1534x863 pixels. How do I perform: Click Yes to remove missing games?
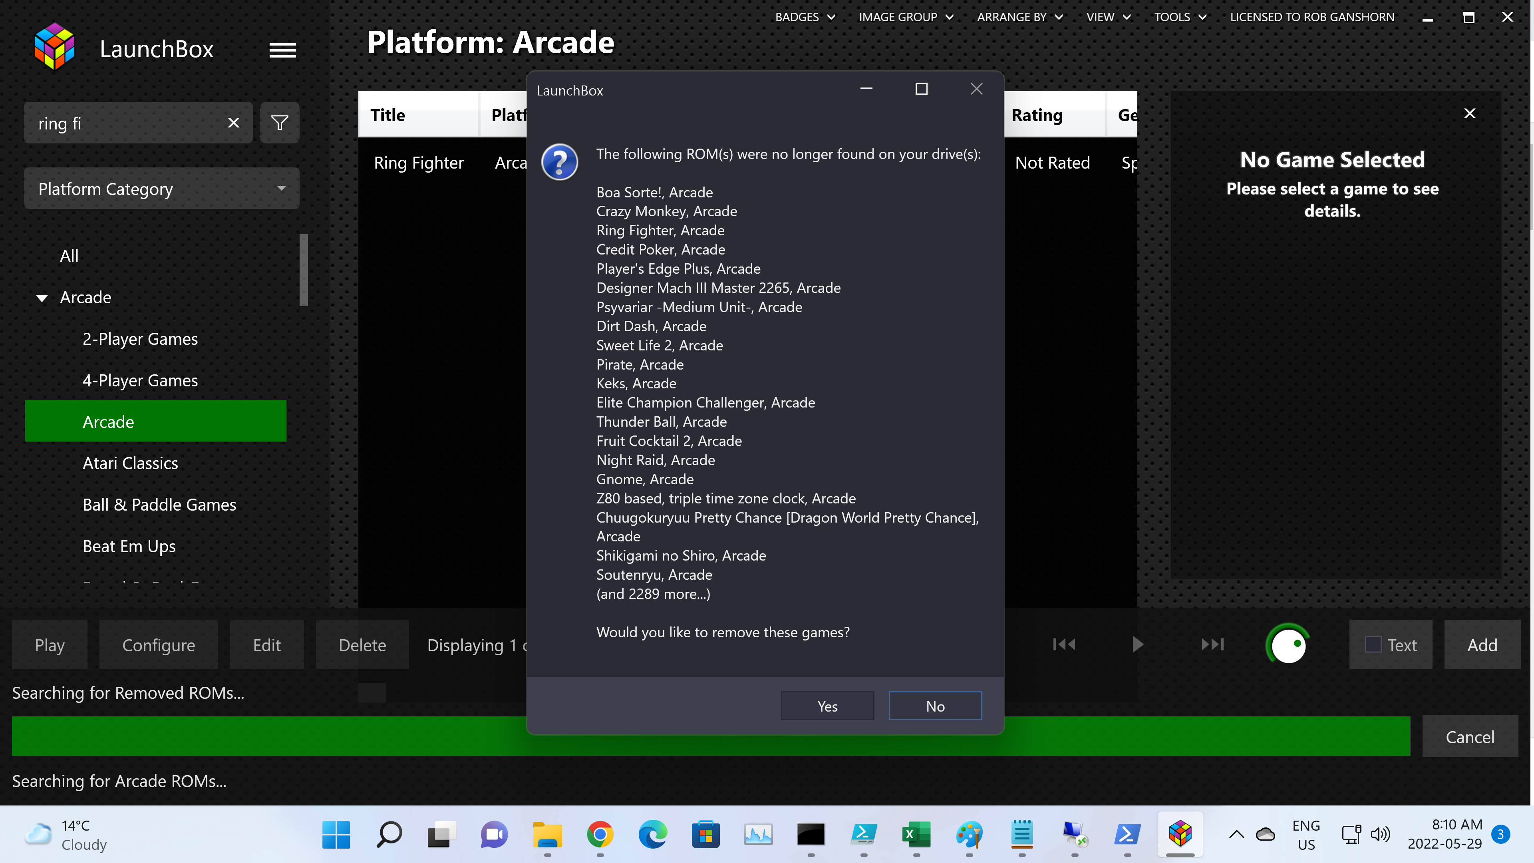coord(827,706)
